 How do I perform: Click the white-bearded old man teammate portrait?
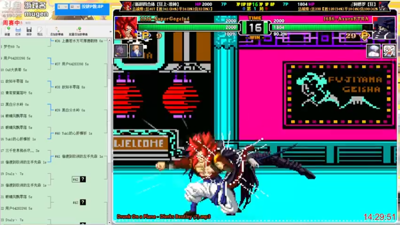(136, 50)
